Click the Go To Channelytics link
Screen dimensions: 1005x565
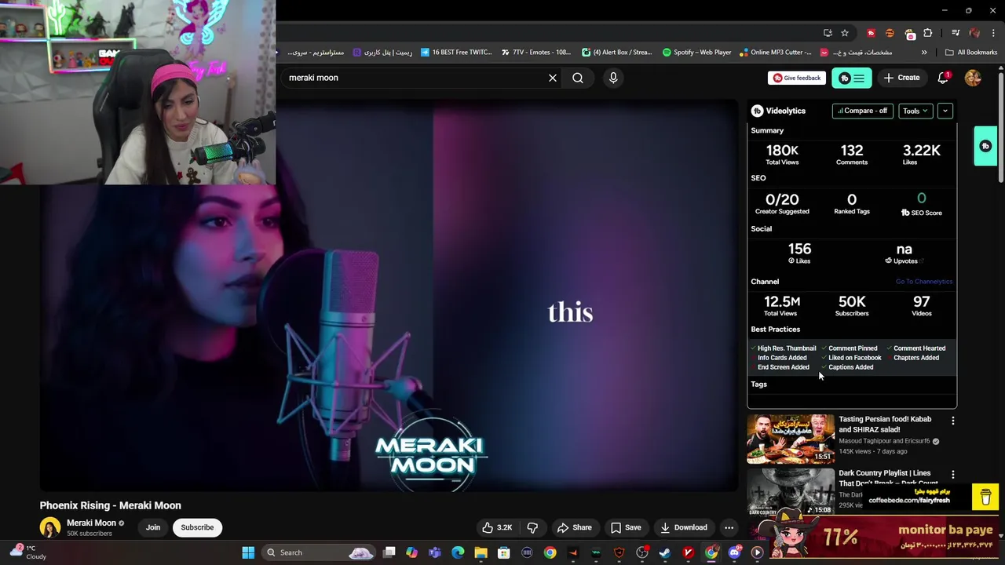923,282
